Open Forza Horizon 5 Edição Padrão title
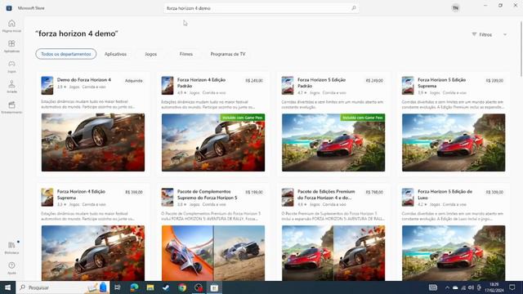The height and width of the screenshot is (294, 523). [321, 83]
